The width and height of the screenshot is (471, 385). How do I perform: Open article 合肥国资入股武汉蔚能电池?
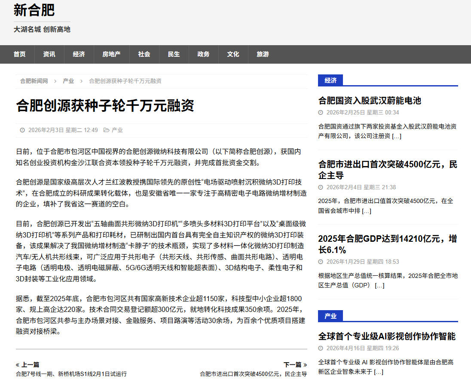point(370,101)
